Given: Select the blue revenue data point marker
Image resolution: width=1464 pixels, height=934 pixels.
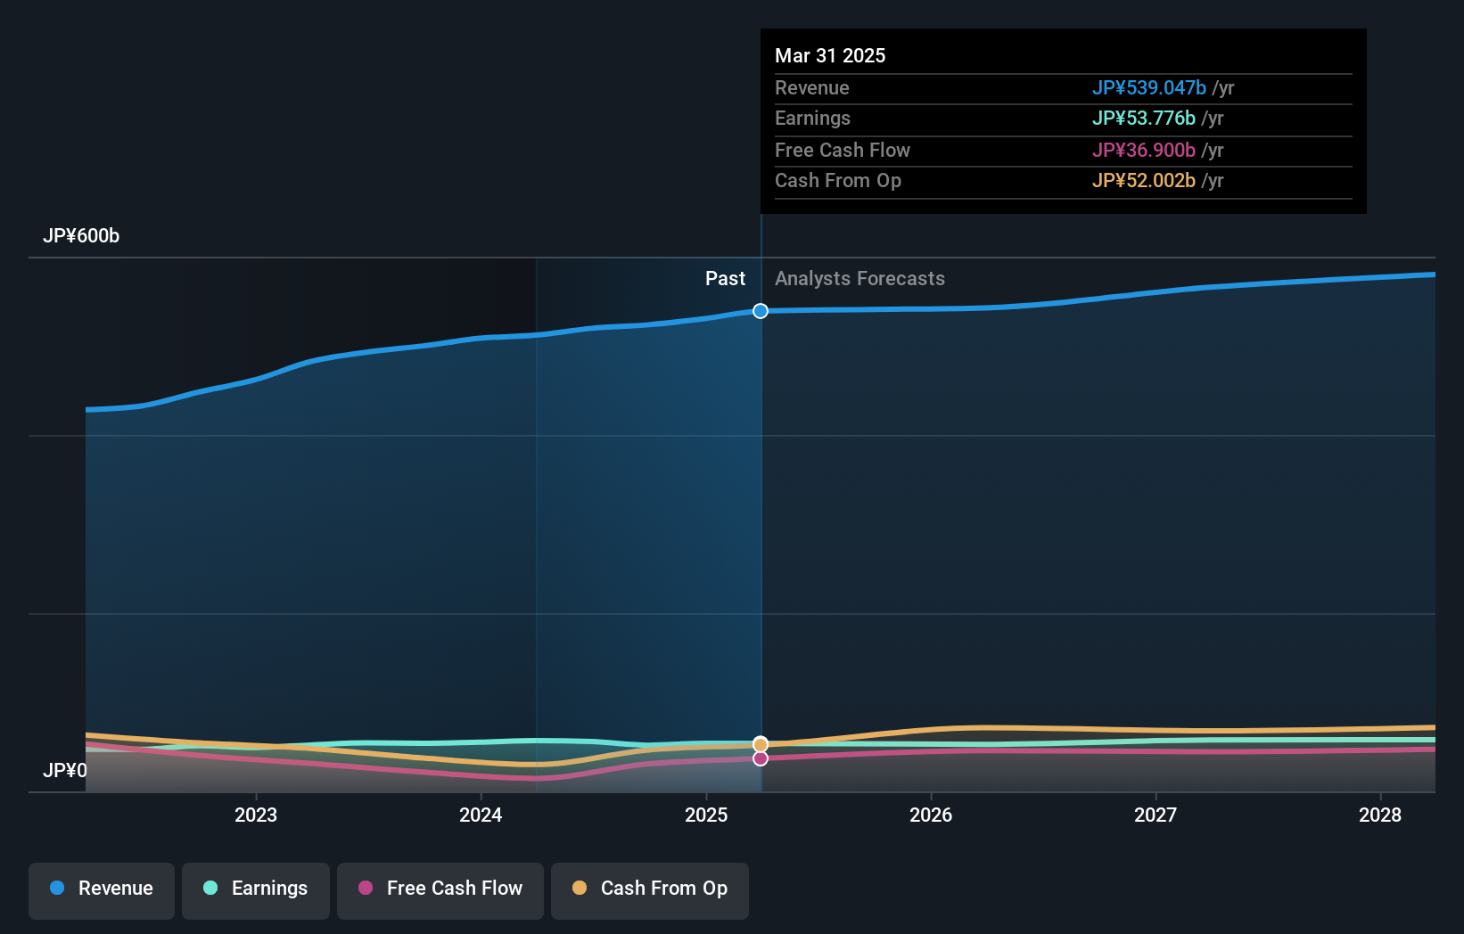Looking at the screenshot, I should (x=761, y=311).
